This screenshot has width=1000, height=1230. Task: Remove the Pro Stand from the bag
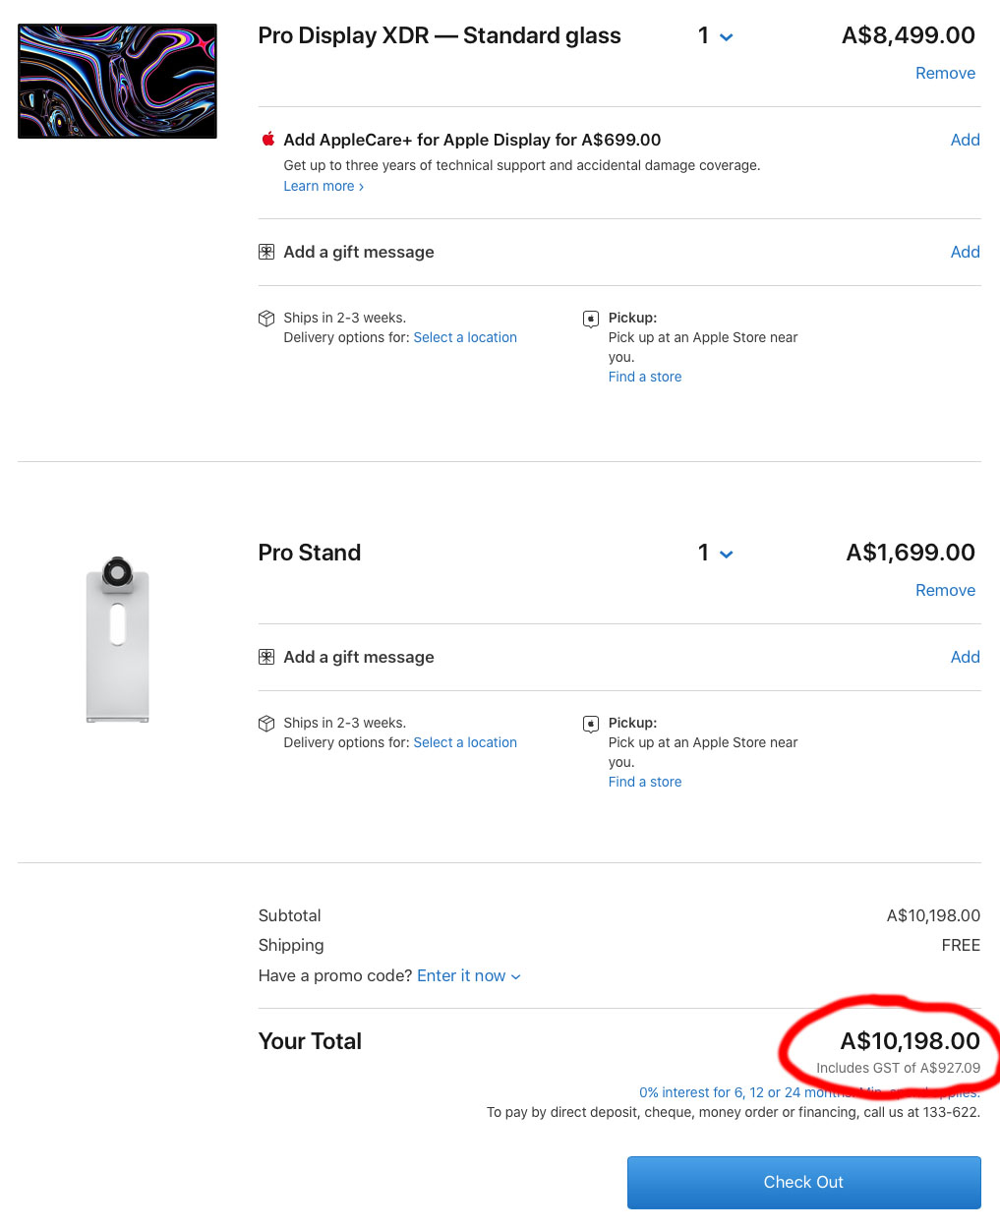(945, 590)
